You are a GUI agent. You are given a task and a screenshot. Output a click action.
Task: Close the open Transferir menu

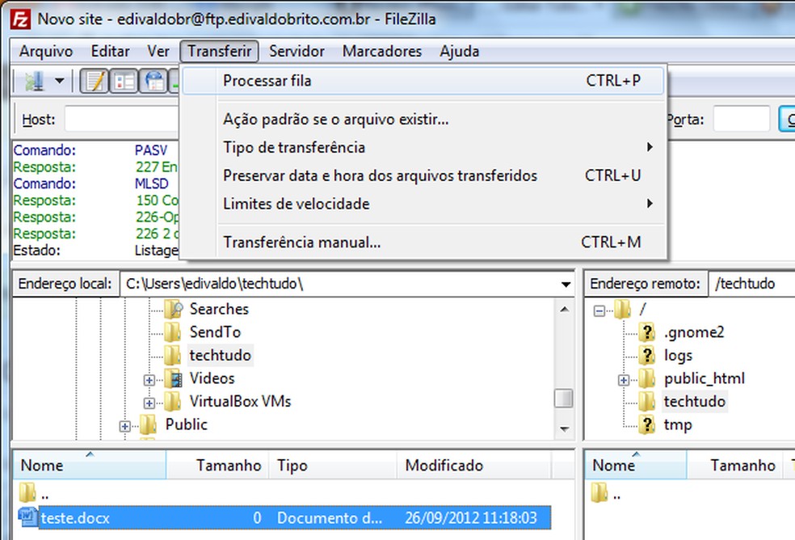(219, 51)
